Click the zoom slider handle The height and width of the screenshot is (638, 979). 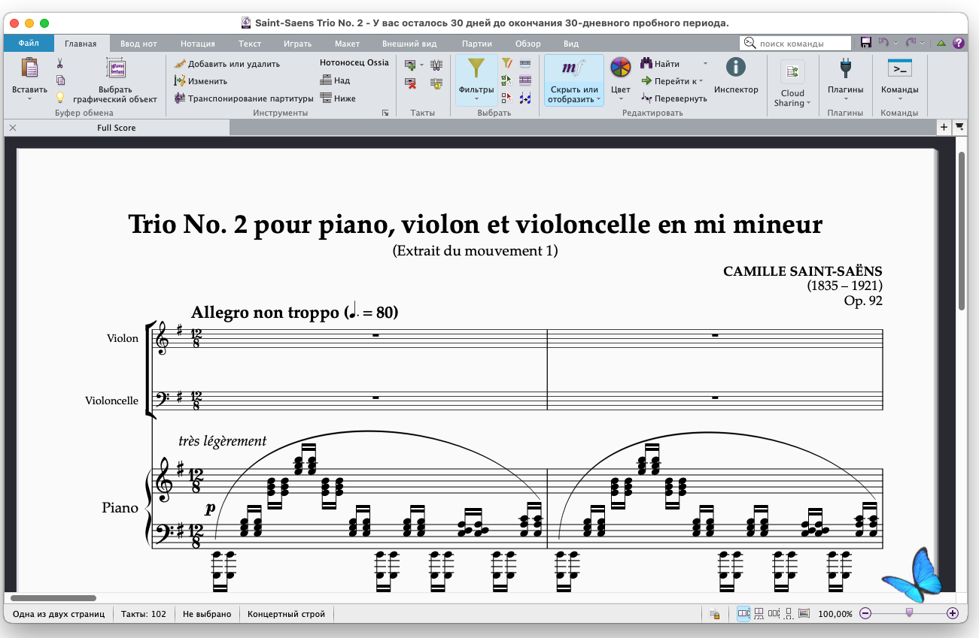click(909, 613)
